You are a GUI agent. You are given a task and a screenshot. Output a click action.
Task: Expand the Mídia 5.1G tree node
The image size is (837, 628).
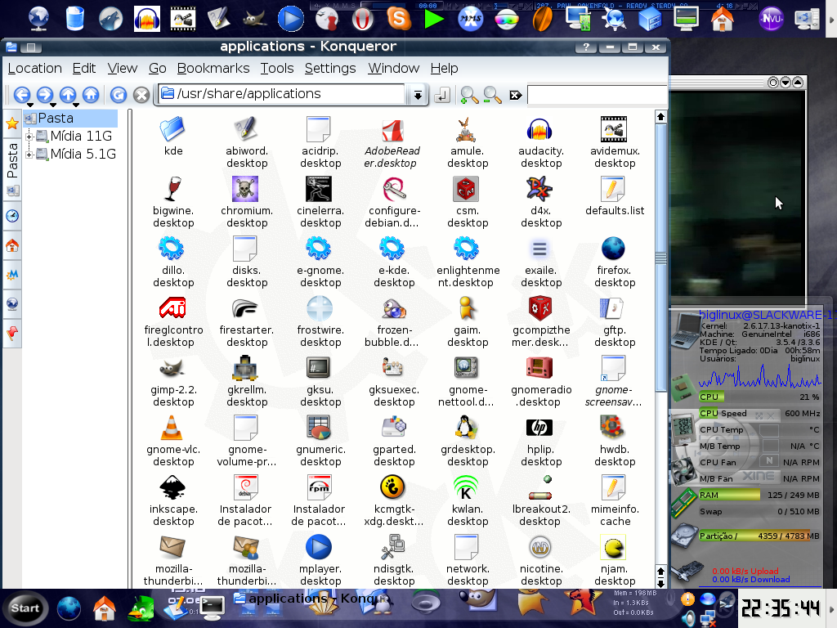click(x=29, y=155)
